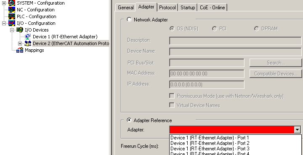303x155 pixels.
Task: Expand the SYSTEM - Configuration node
Action: click(x=4, y=3)
